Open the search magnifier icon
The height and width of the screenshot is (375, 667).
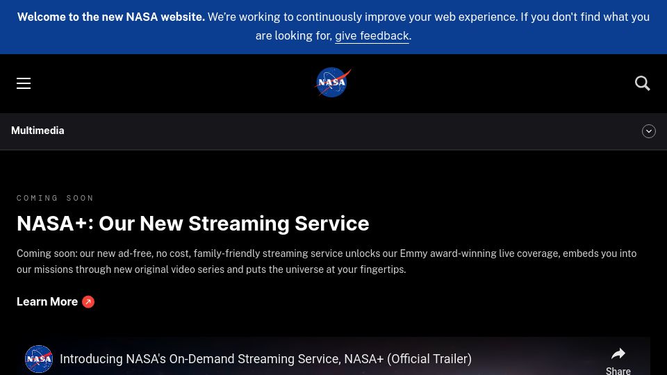tap(642, 83)
